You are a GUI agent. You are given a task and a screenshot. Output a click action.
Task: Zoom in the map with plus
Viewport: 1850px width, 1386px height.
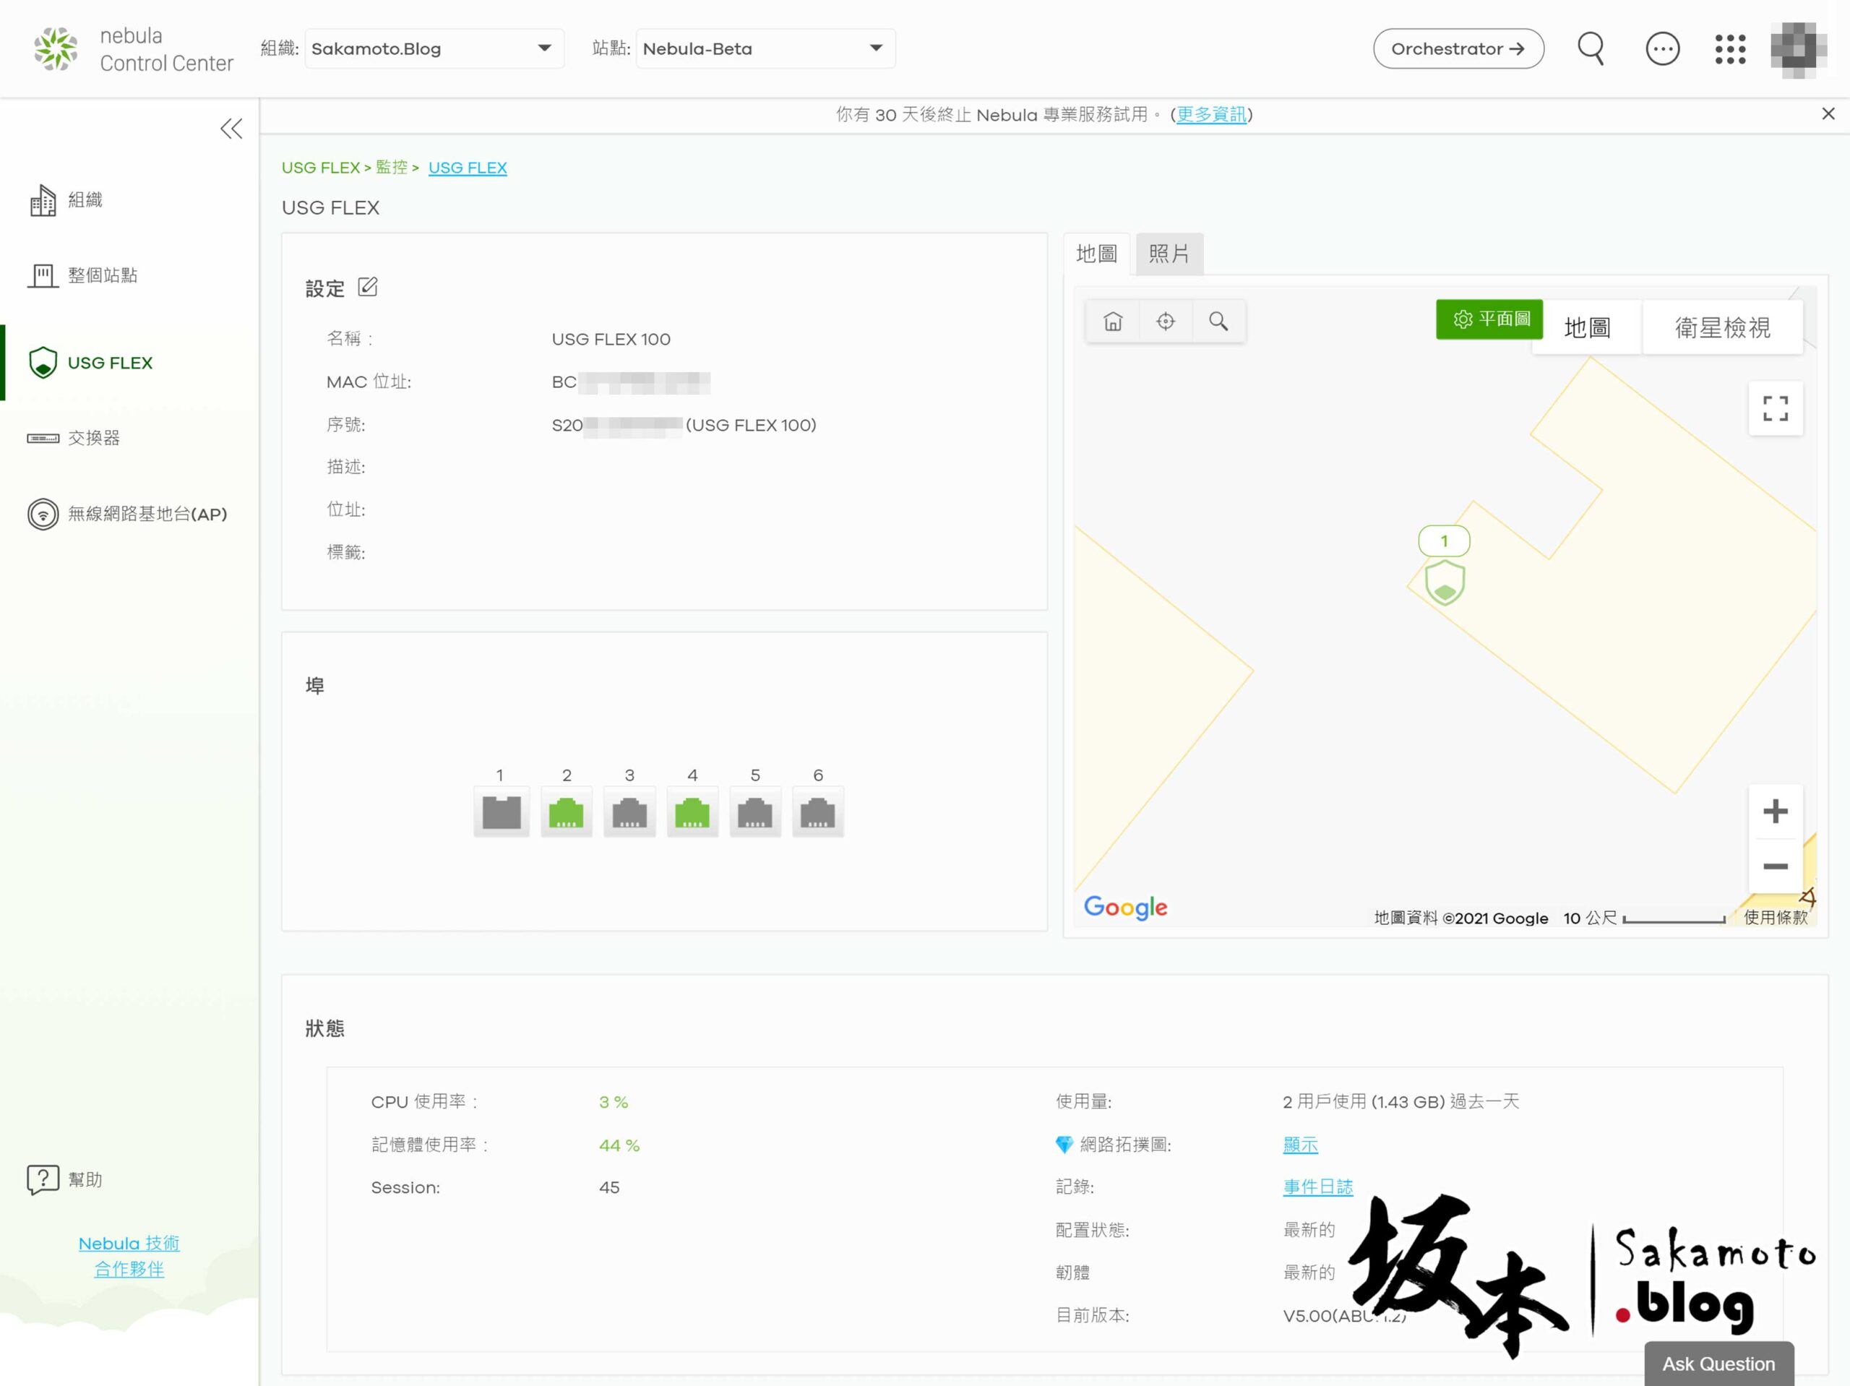point(1775,812)
